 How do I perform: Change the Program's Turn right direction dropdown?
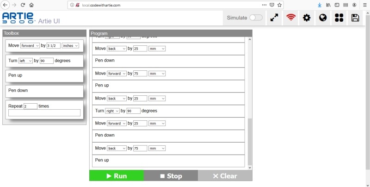tap(112, 111)
